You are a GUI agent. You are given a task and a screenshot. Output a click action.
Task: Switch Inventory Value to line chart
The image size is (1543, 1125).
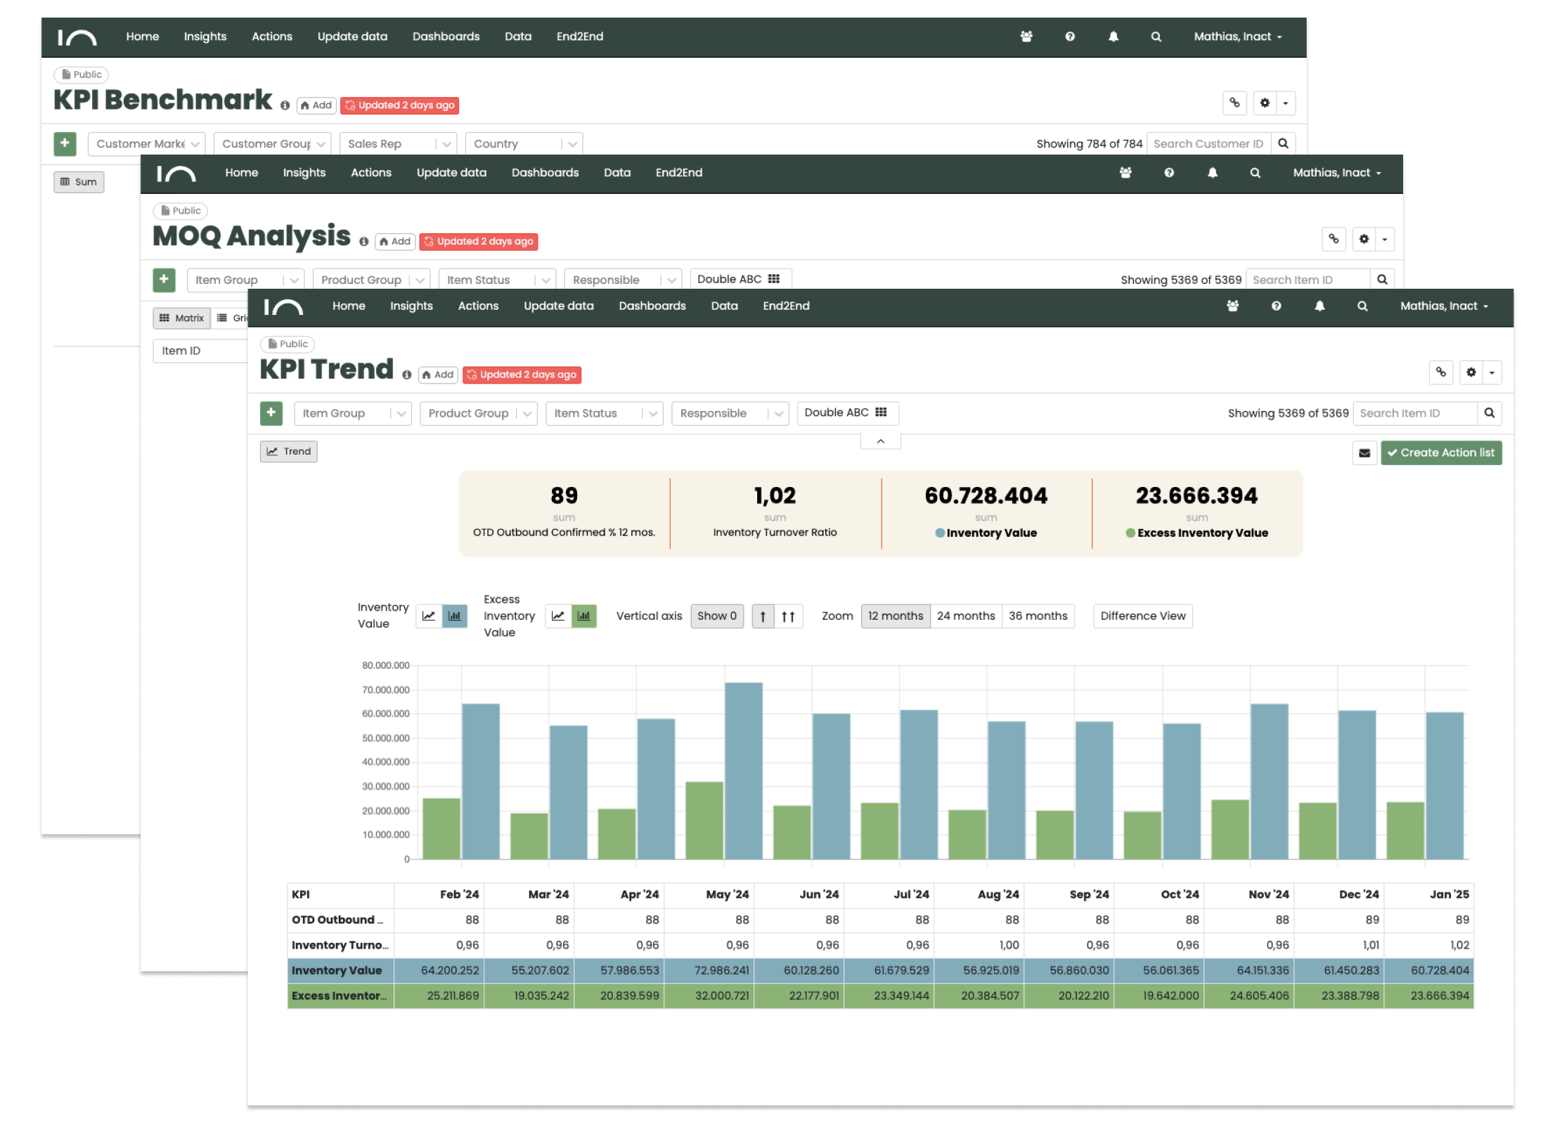[429, 616]
